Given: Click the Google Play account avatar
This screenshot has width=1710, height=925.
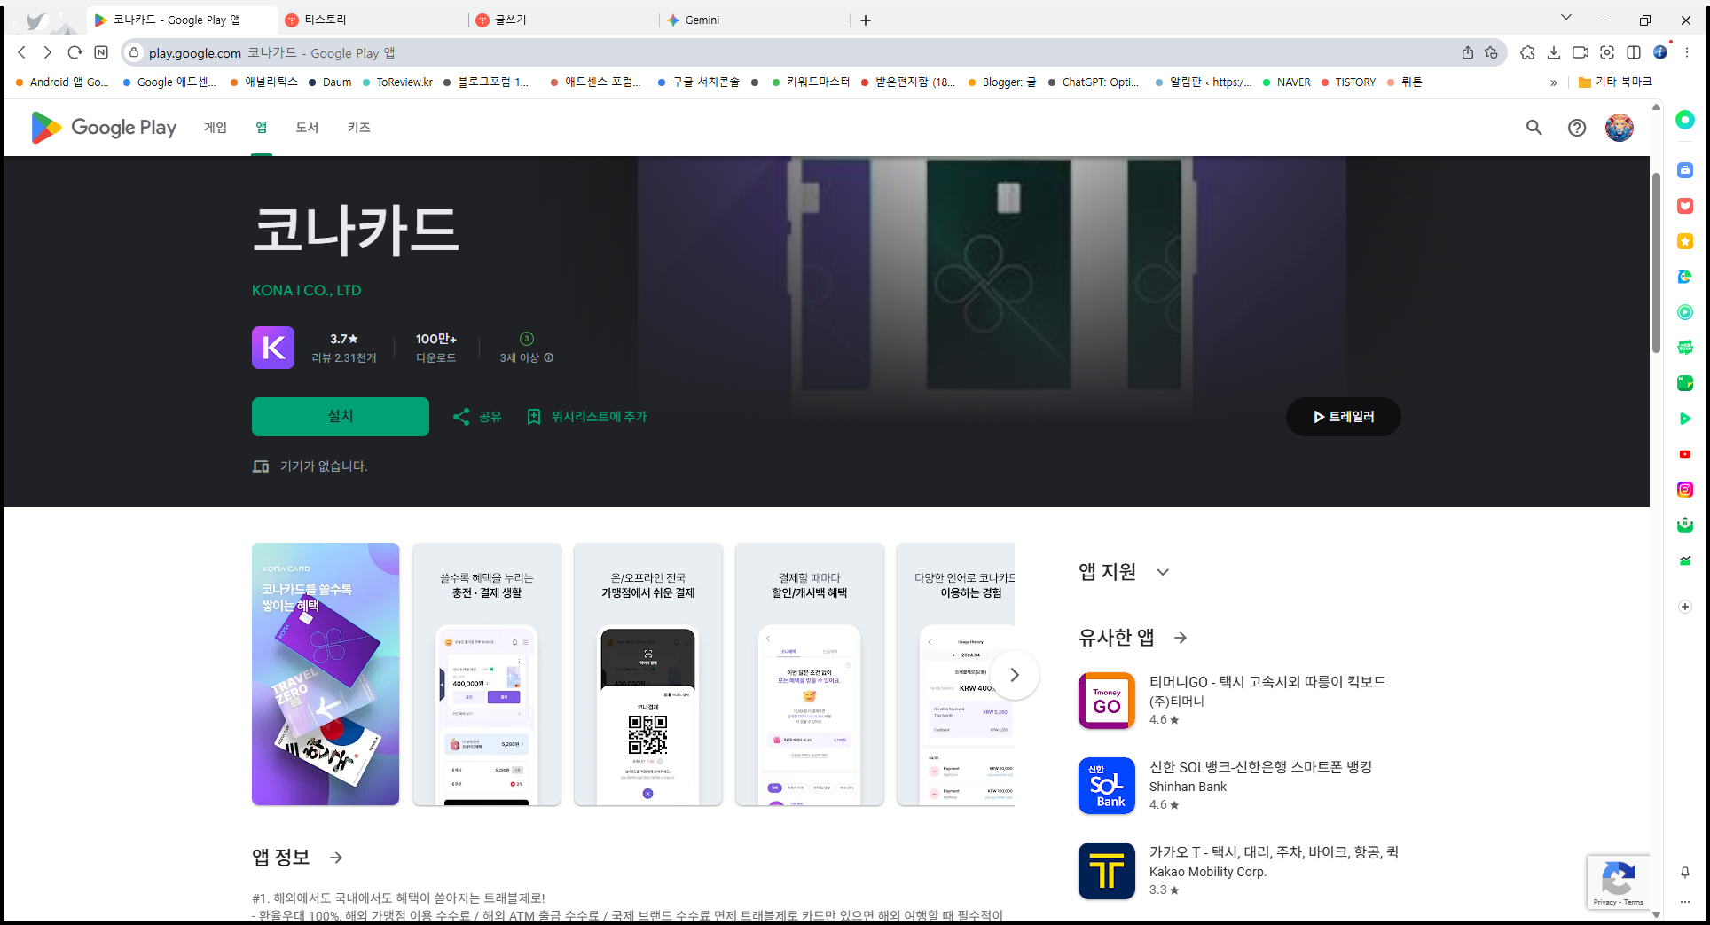Looking at the screenshot, I should point(1619,127).
